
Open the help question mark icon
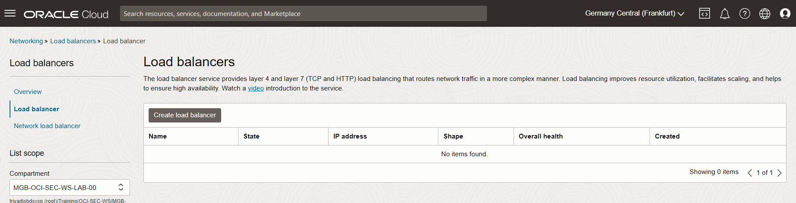click(x=745, y=14)
